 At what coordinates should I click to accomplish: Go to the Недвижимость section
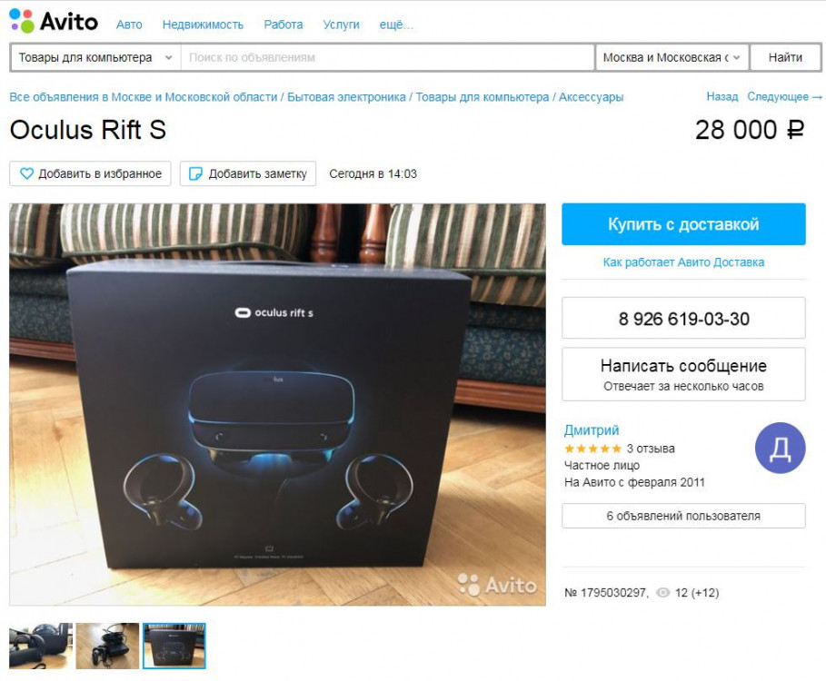pos(203,25)
